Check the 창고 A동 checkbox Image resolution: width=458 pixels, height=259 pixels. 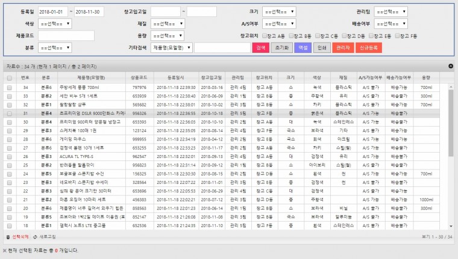(264, 35)
